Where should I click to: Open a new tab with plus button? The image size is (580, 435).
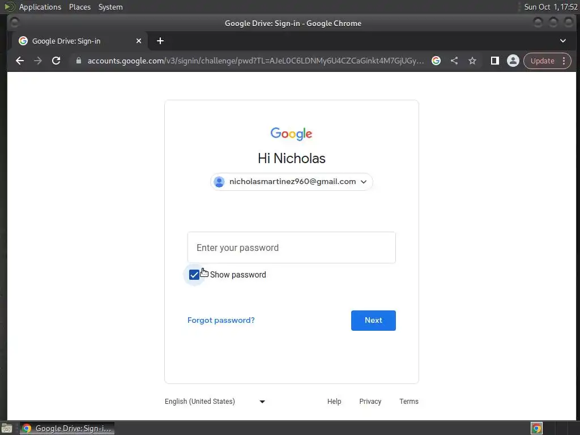tap(160, 41)
